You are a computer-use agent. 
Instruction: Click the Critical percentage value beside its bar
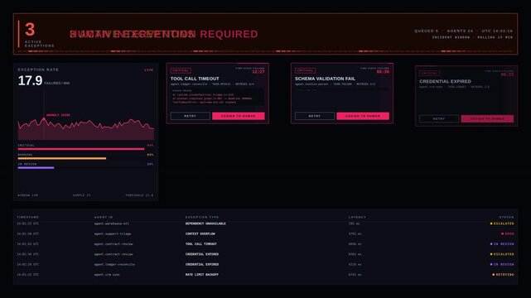coord(150,146)
